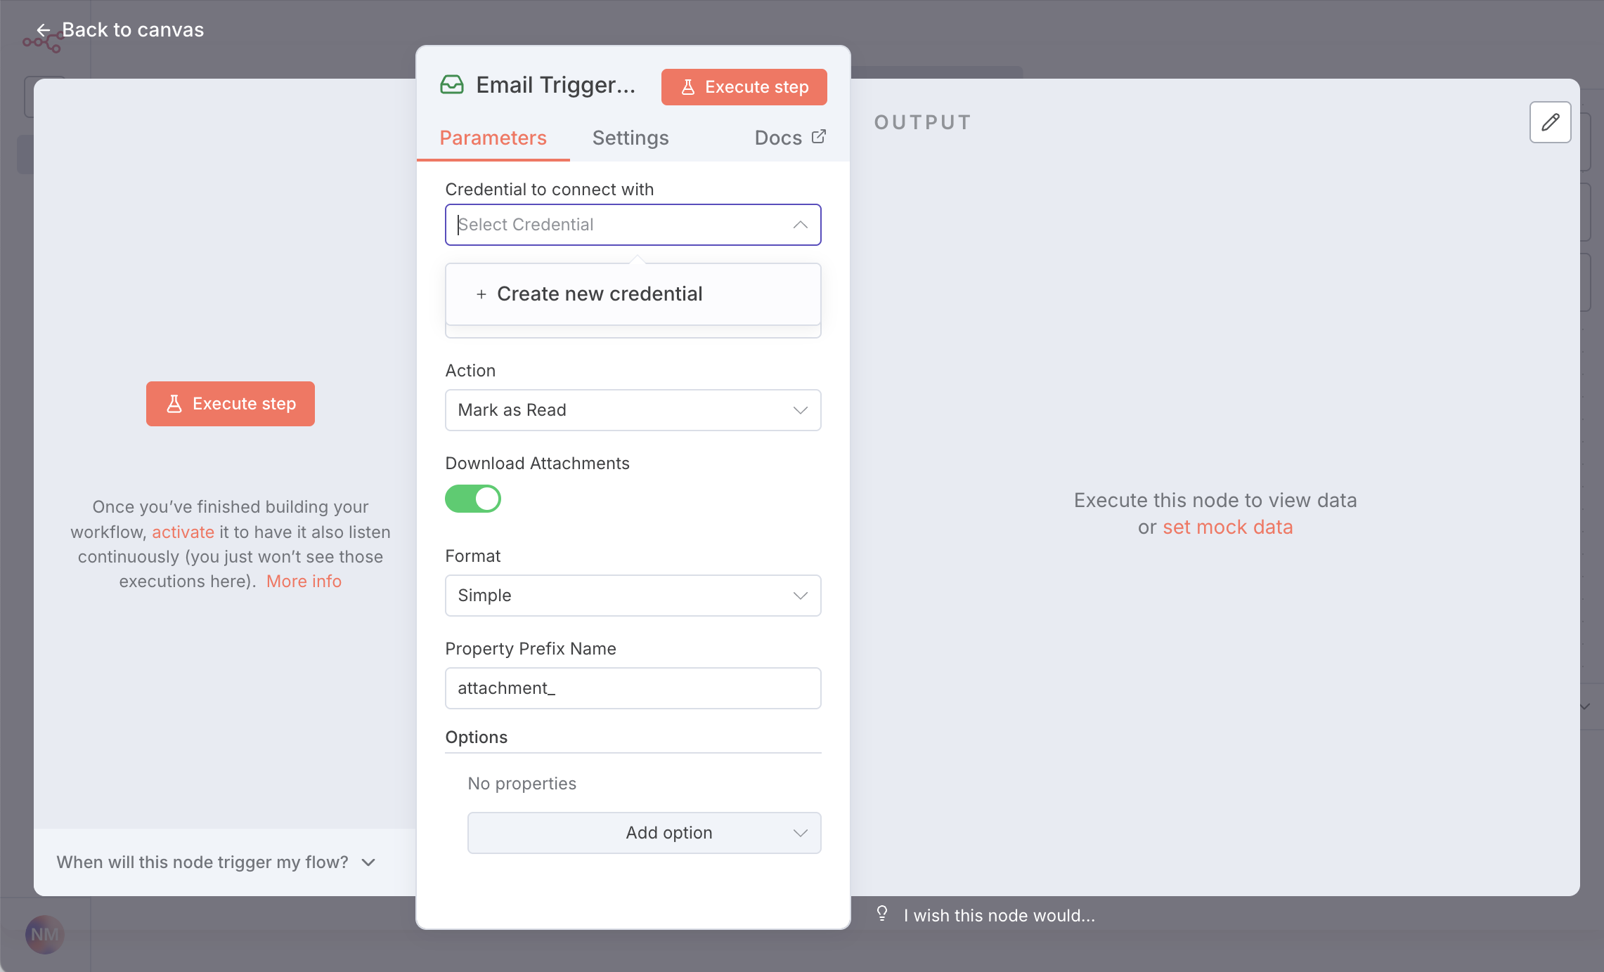Disable the Download Attachments toggle
This screenshot has height=972, width=1604.
point(473,499)
